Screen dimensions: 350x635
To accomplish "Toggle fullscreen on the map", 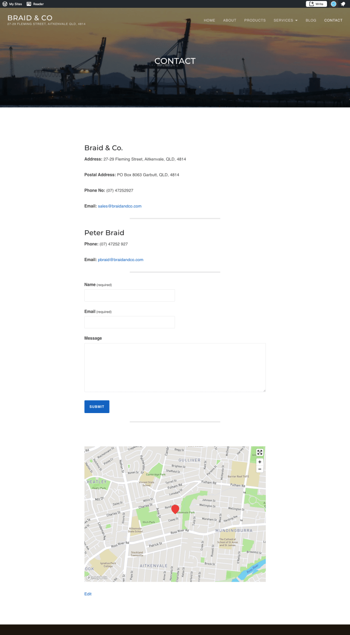I will pyautogui.click(x=260, y=453).
